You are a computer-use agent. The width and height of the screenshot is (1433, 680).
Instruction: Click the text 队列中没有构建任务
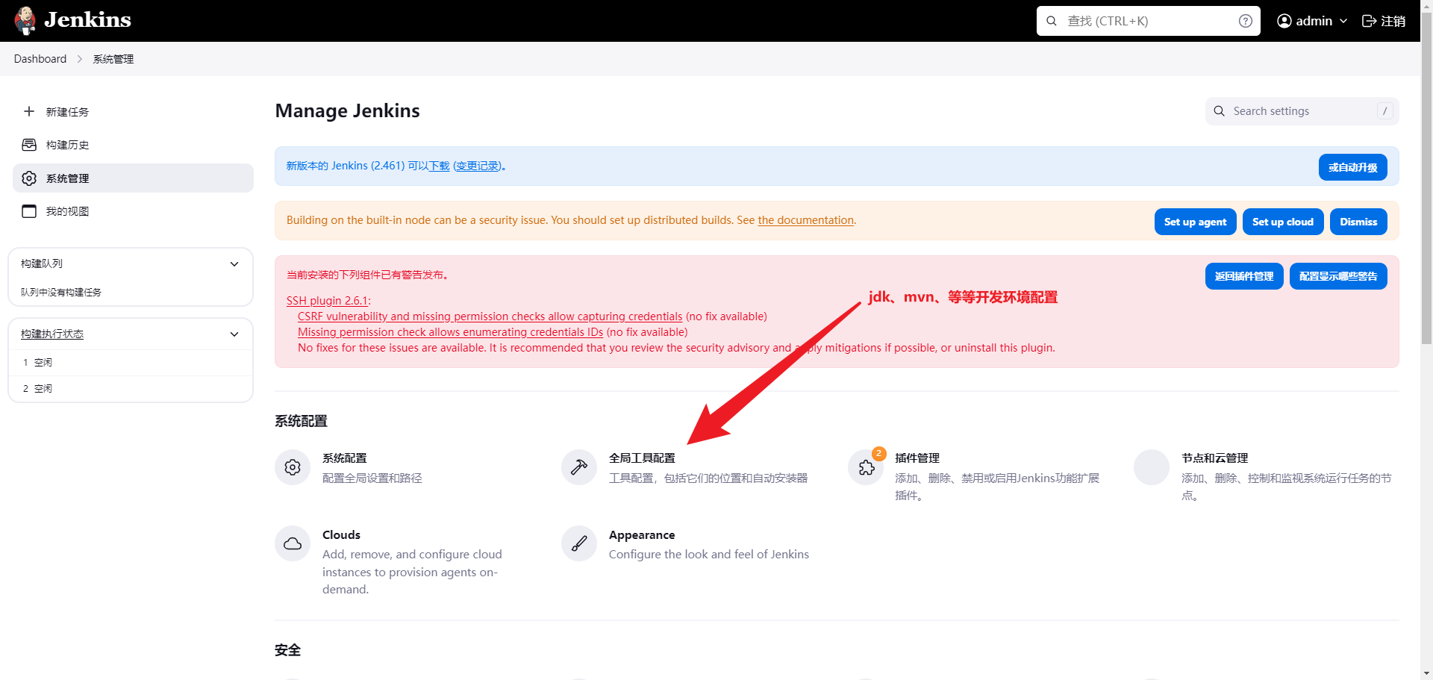click(61, 293)
